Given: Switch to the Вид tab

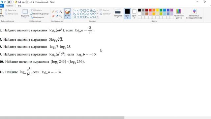Looking at the screenshot, I should (x=19, y=6).
